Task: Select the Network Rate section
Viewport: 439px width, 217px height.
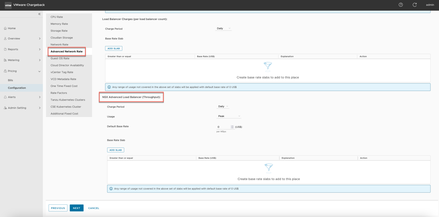Action: click(59, 44)
